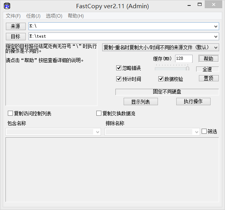Click the 帮助 button next to buffer
225x210 pixels.
[x=209, y=59]
